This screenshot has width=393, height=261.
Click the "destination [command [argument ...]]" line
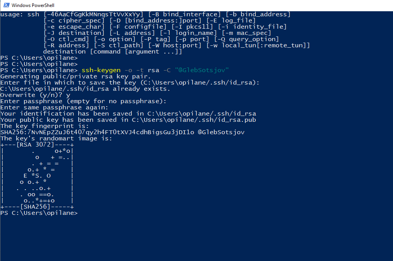point(112,52)
